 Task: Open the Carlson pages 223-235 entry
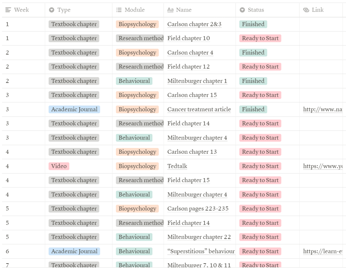tap(198, 209)
